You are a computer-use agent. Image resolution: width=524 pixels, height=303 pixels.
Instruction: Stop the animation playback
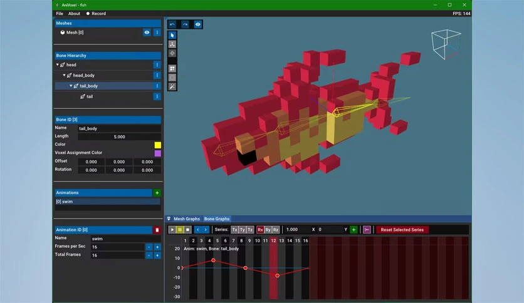tap(188, 230)
